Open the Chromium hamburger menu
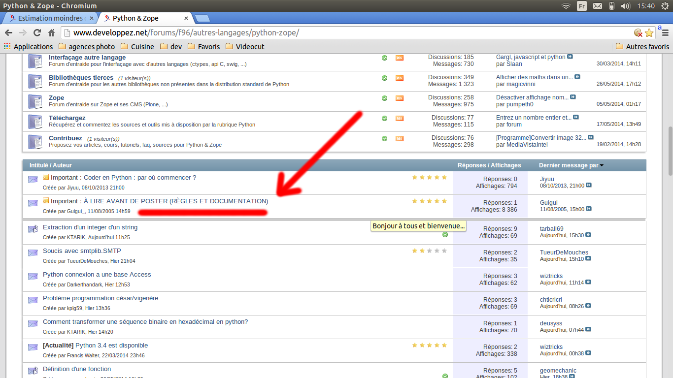Screen dimensions: 673x378 click(665, 33)
